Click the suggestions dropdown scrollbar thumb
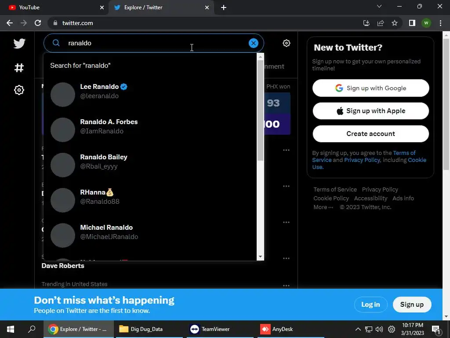Image resolution: width=450 pixels, height=338 pixels. click(260, 110)
